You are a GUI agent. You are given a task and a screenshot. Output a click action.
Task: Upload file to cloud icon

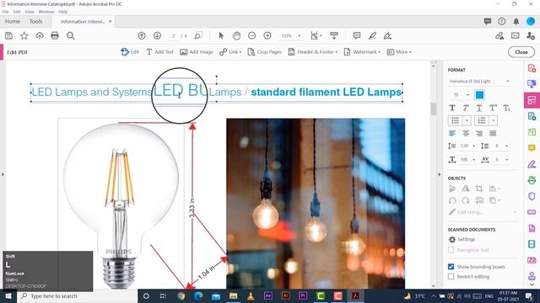click(x=40, y=35)
